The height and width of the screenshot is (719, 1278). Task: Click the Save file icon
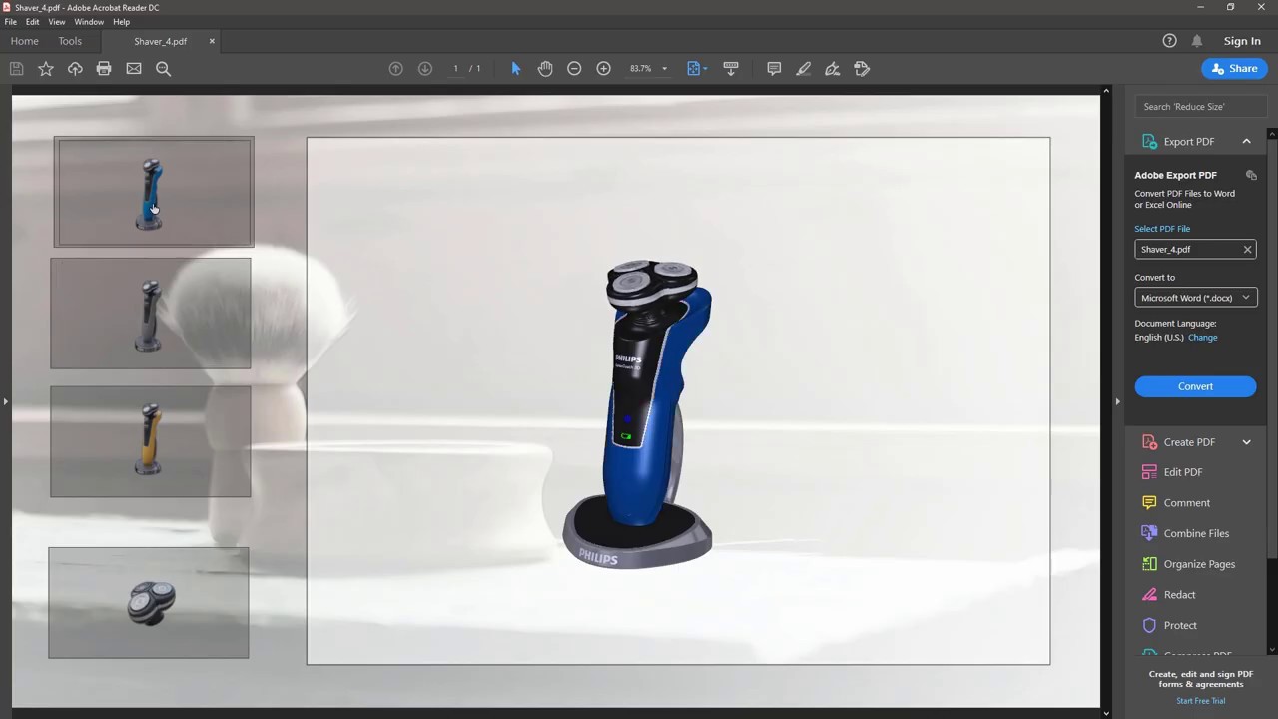click(x=16, y=69)
